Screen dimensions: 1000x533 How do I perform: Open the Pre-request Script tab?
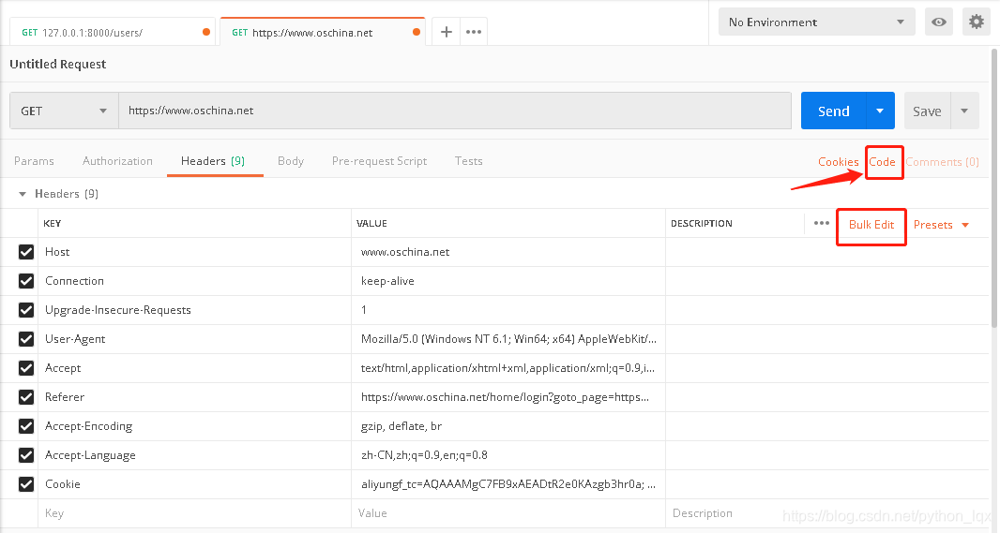pyautogui.click(x=380, y=161)
